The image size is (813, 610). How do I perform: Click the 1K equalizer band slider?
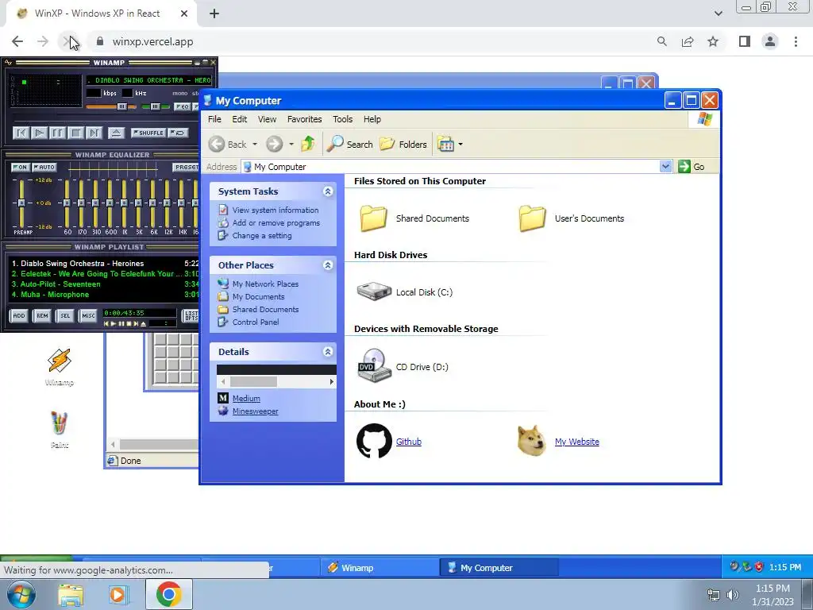[x=124, y=203]
